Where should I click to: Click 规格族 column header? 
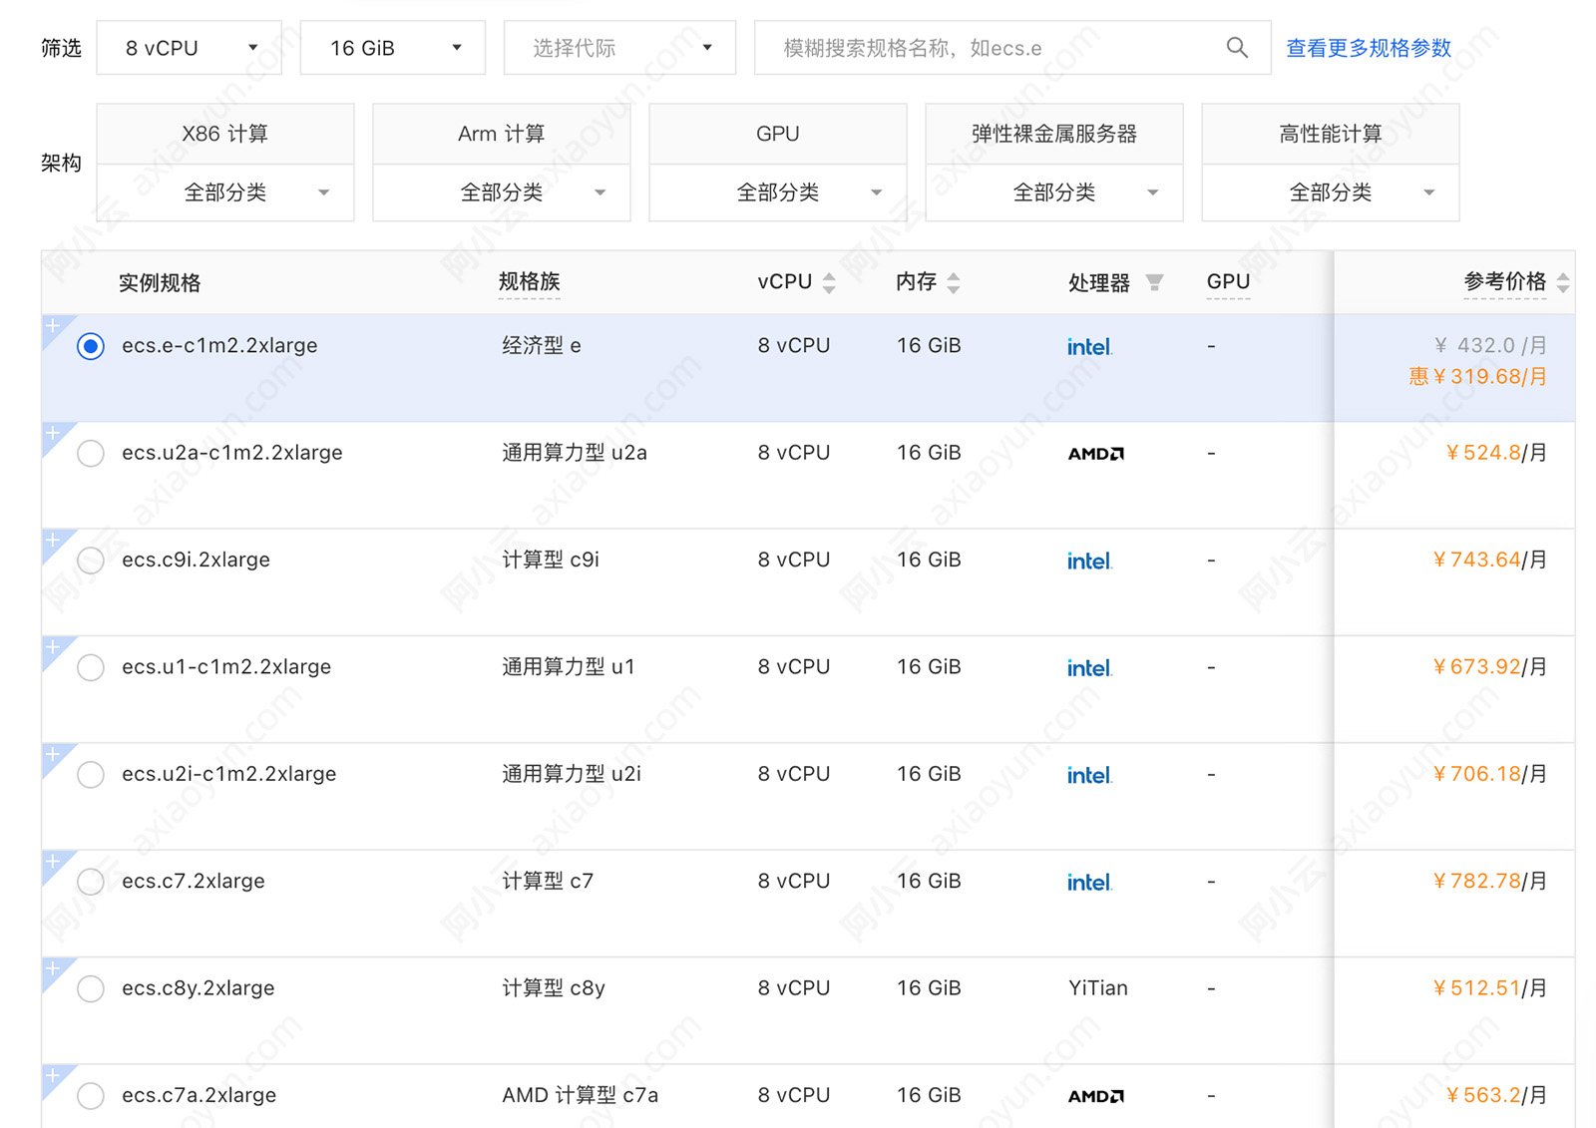coord(529,282)
